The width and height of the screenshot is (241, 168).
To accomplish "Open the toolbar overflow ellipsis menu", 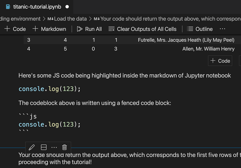I will coord(223,29).
